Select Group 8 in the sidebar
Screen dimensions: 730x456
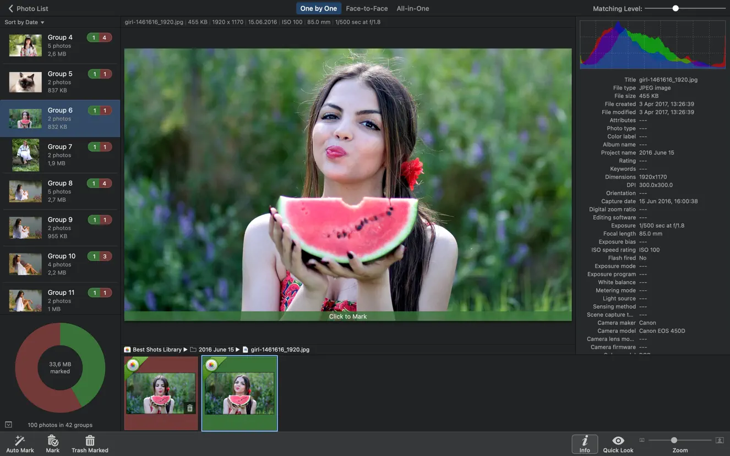pos(59,191)
